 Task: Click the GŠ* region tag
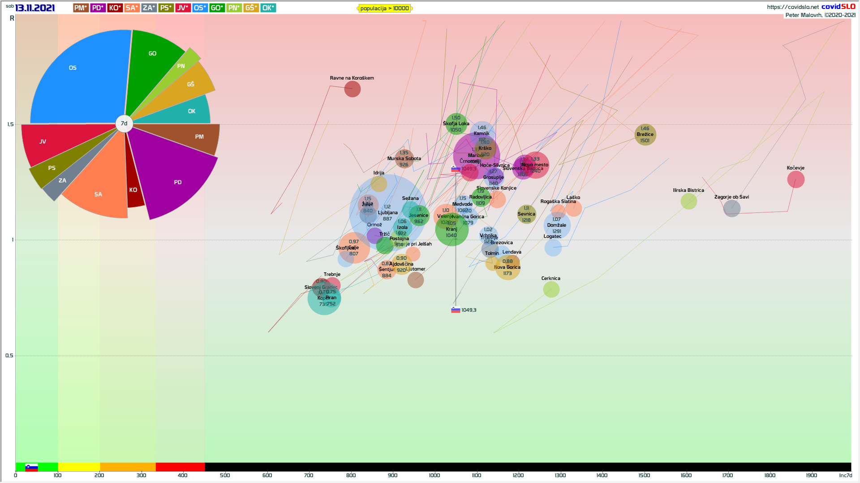point(251,8)
